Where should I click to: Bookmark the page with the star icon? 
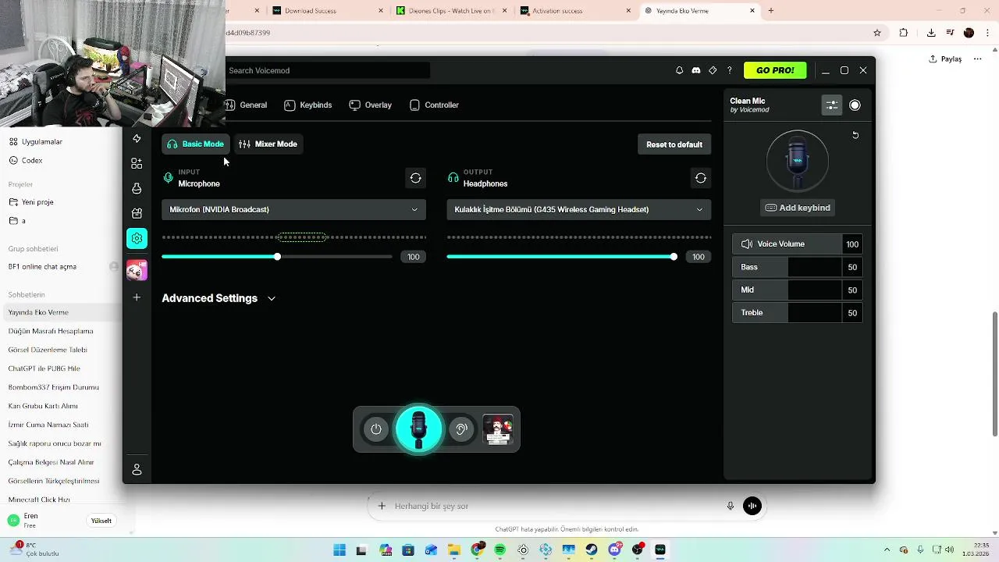(877, 33)
